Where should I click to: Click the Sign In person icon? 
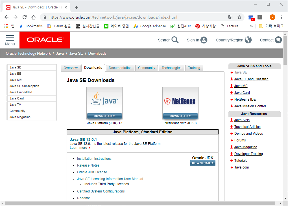[204, 40]
